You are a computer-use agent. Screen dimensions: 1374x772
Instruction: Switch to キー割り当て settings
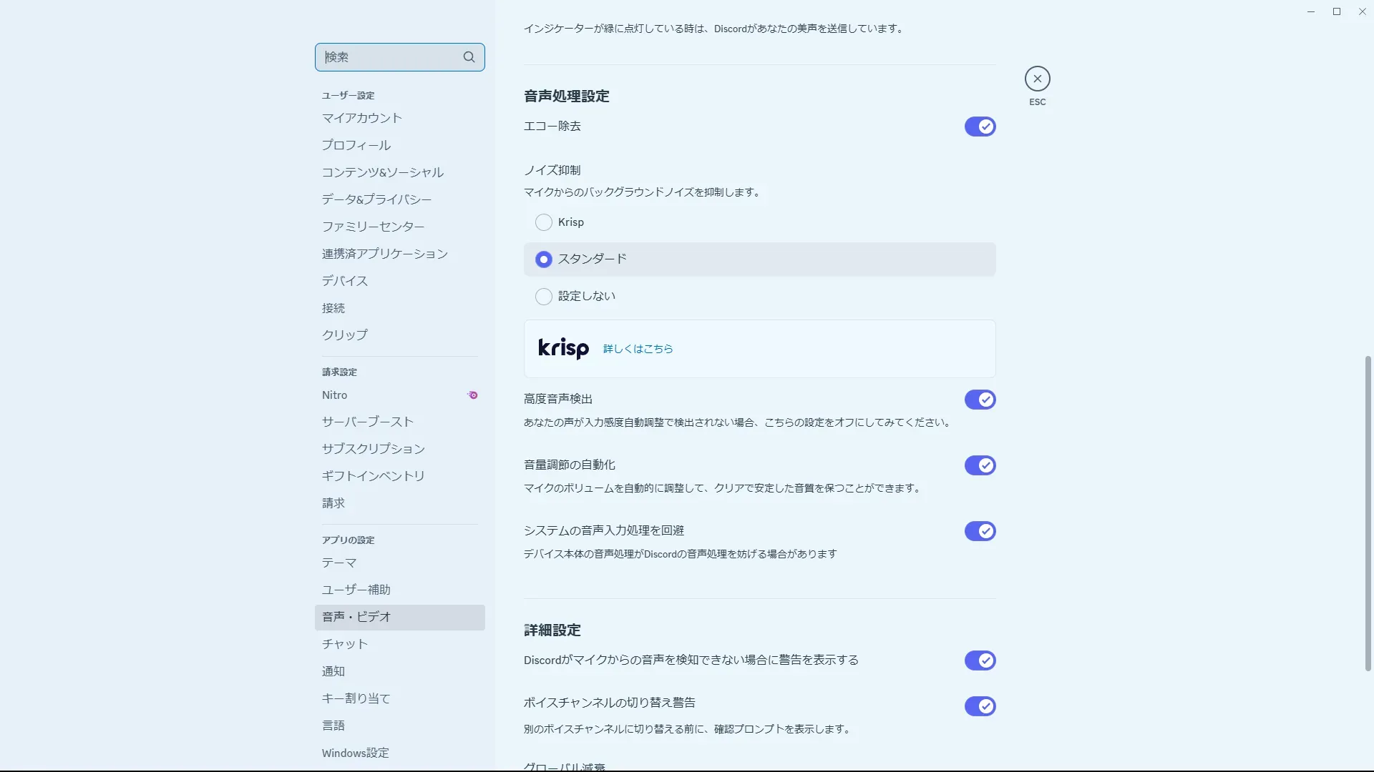356,698
